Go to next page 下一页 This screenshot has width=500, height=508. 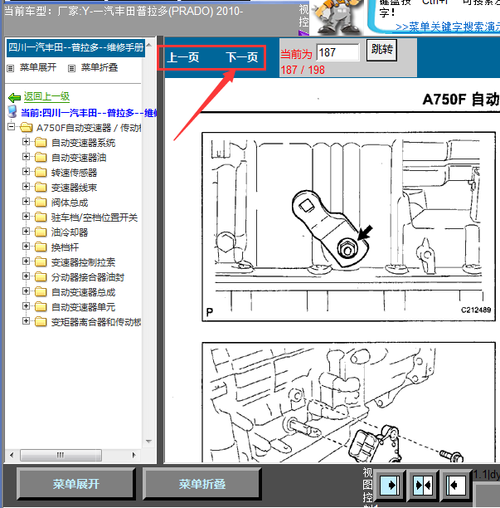click(242, 57)
